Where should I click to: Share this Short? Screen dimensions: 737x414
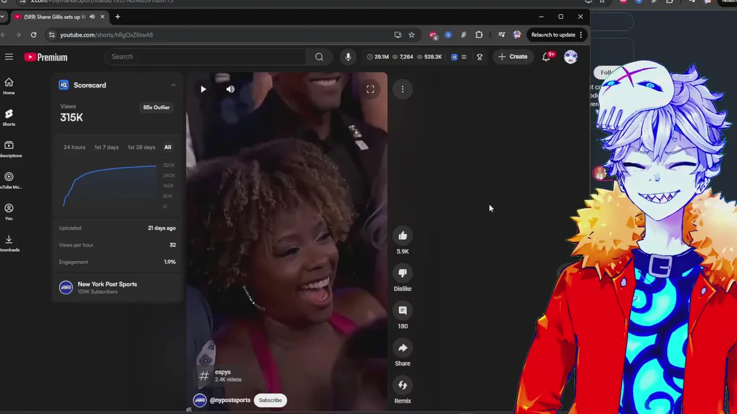point(402,348)
